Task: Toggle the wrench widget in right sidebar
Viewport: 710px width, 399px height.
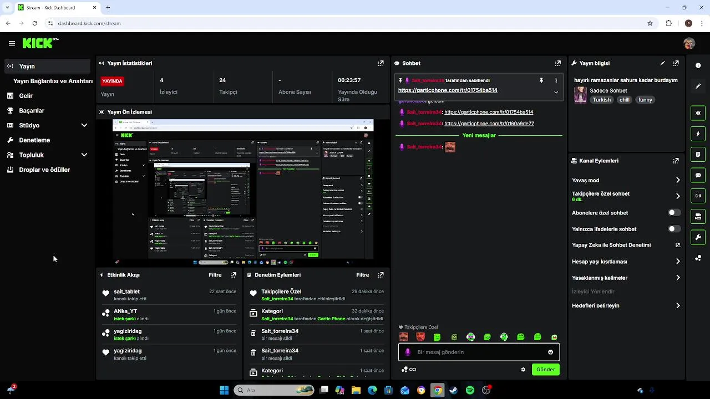Action: point(698,237)
